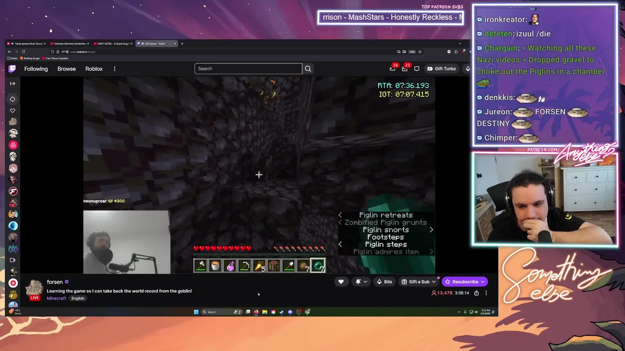Click the Resubscribe button

click(x=465, y=282)
